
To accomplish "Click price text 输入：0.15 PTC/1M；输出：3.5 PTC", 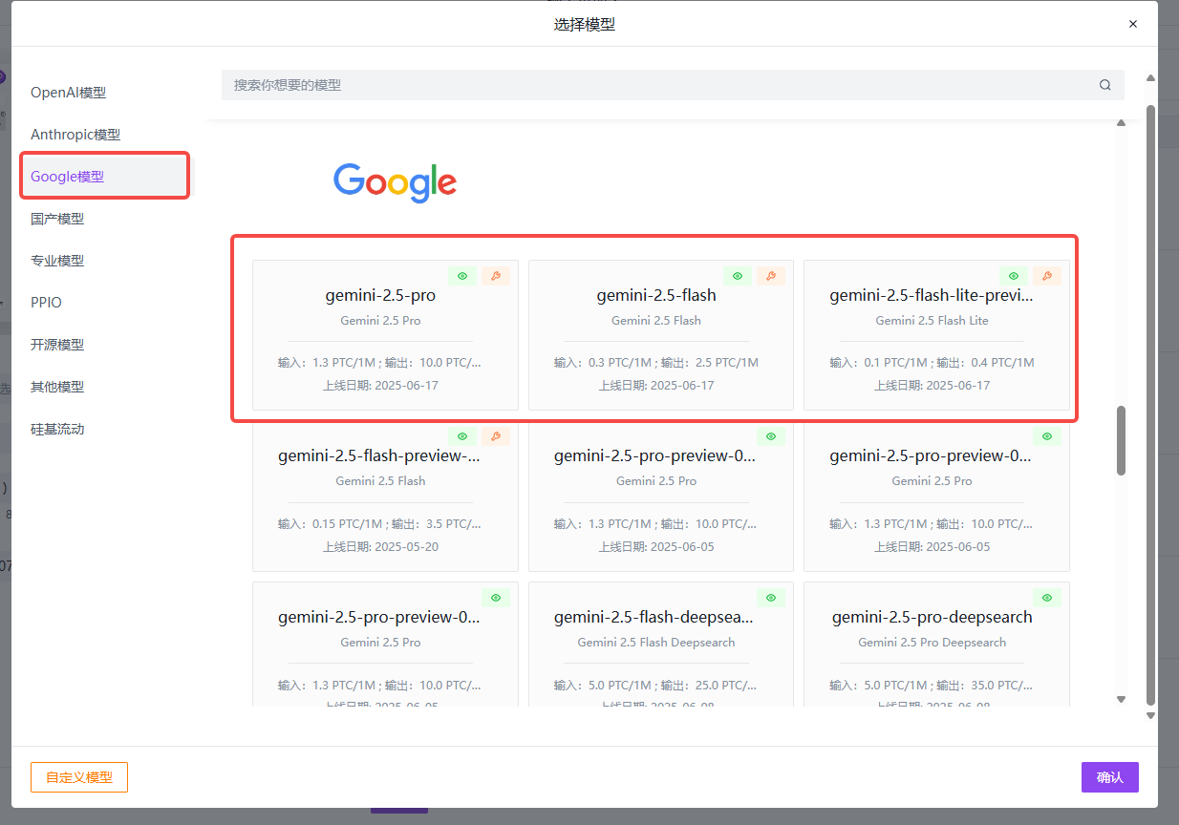I will [380, 524].
